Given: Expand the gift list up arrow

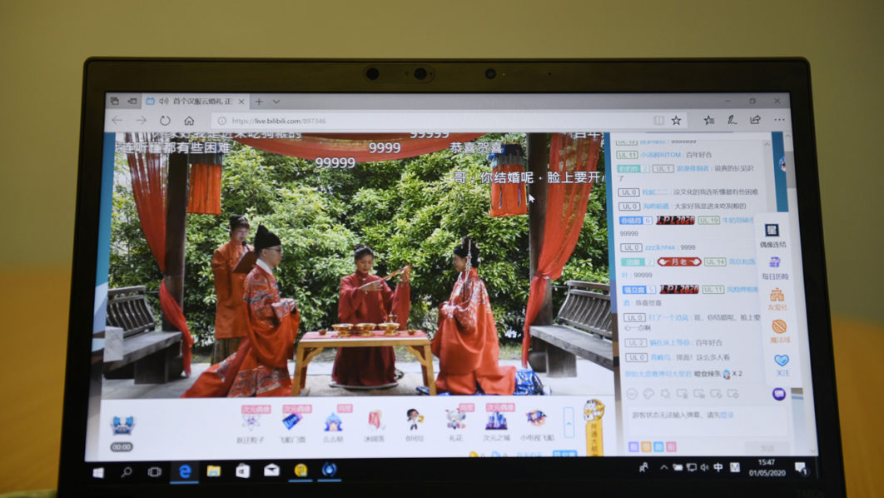Looking at the screenshot, I should click(569, 424).
